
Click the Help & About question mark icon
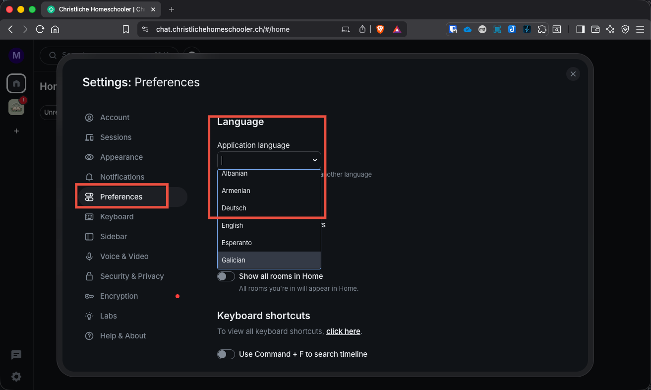click(x=89, y=336)
